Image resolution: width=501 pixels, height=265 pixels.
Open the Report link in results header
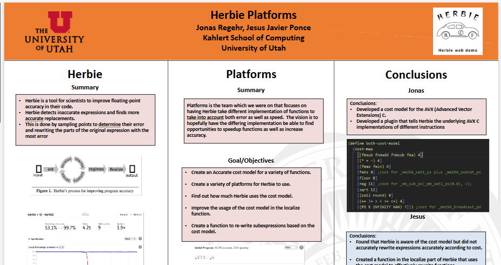pos(124,214)
